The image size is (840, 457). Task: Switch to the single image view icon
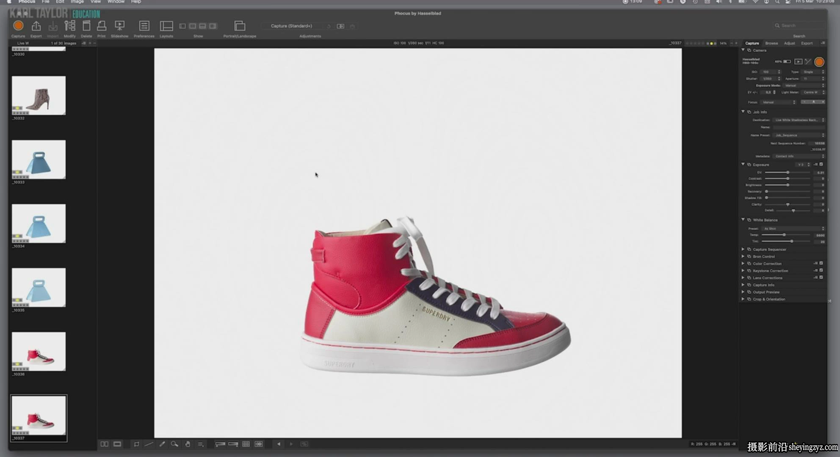pyautogui.click(x=117, y=444)
